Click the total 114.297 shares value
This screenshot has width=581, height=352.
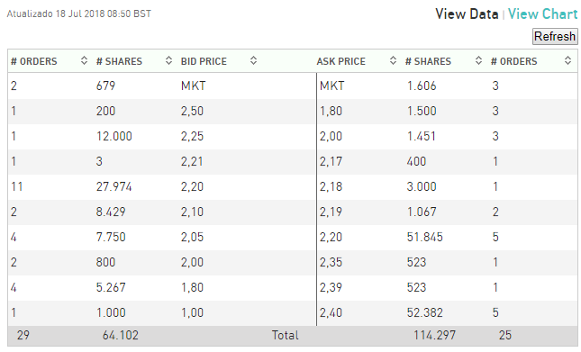(x=434, y=335)
